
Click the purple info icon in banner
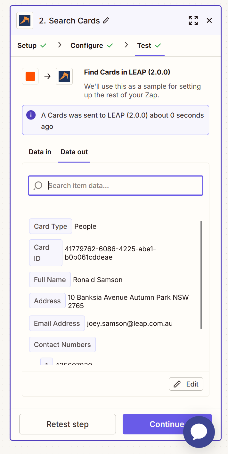click(x=31, y=115)
